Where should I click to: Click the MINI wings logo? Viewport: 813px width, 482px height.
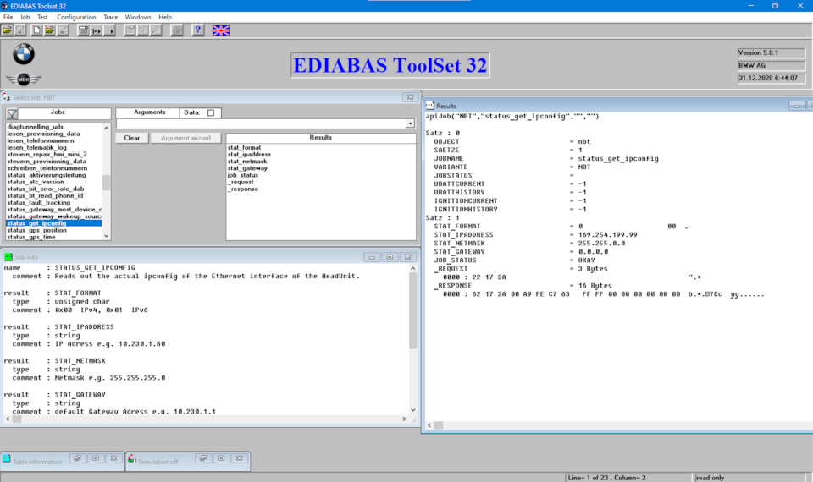24,79
